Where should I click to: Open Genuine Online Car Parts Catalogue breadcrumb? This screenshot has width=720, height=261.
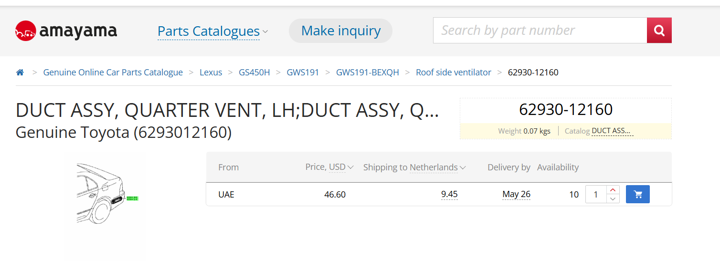113,73
